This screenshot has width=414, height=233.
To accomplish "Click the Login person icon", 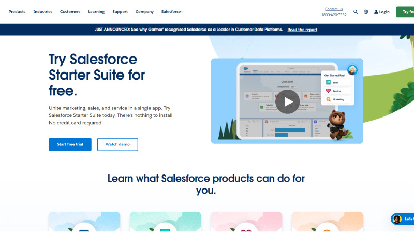I will click(376, 12).
